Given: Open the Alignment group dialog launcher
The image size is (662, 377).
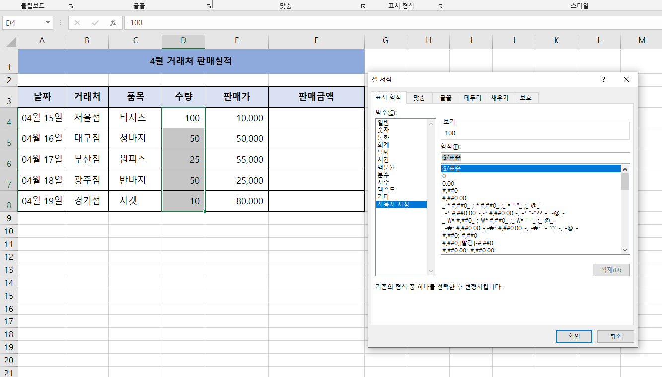Looking at the screenshot, I should coord(363,6).
